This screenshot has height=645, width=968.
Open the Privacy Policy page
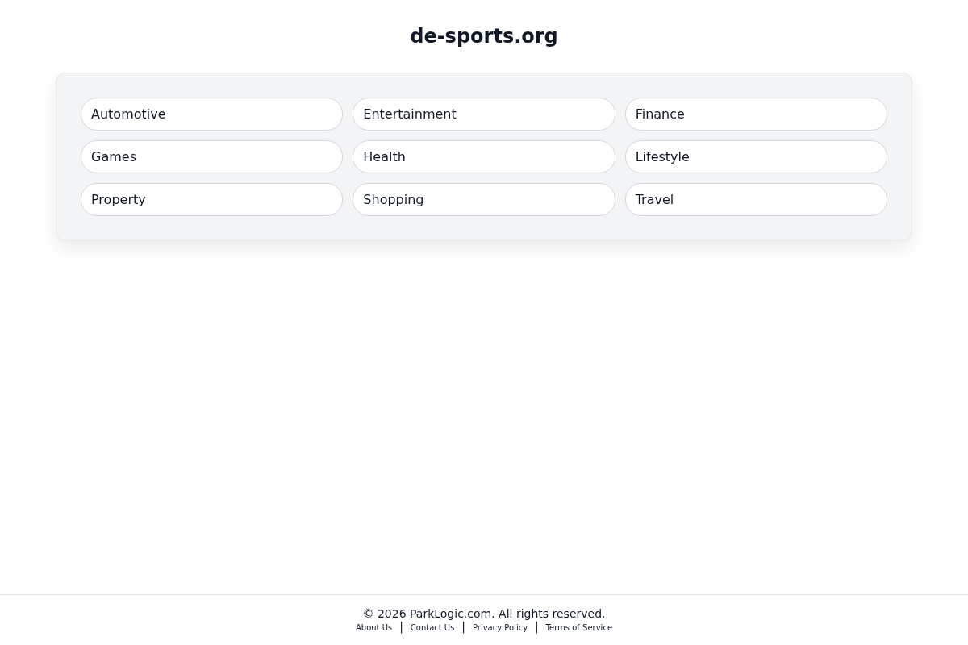[499, 627]
